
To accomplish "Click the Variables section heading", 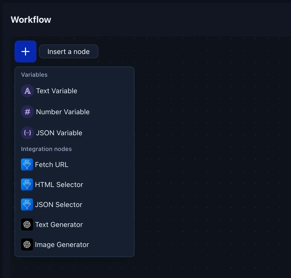I will tap(34, 74).
